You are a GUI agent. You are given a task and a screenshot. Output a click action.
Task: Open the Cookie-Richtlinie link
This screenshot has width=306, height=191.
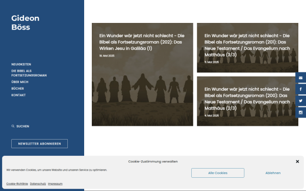coord(17,184)
